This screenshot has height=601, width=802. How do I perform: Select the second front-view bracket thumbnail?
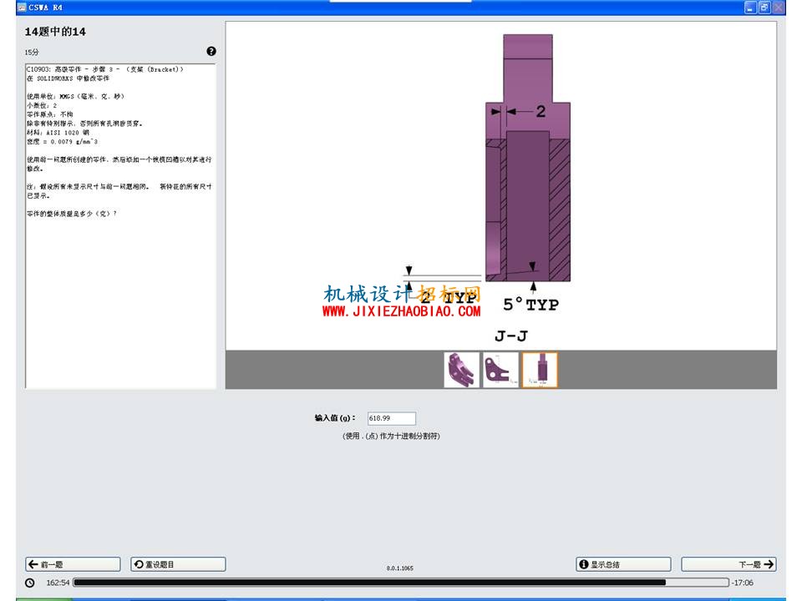tap(500, 370)
